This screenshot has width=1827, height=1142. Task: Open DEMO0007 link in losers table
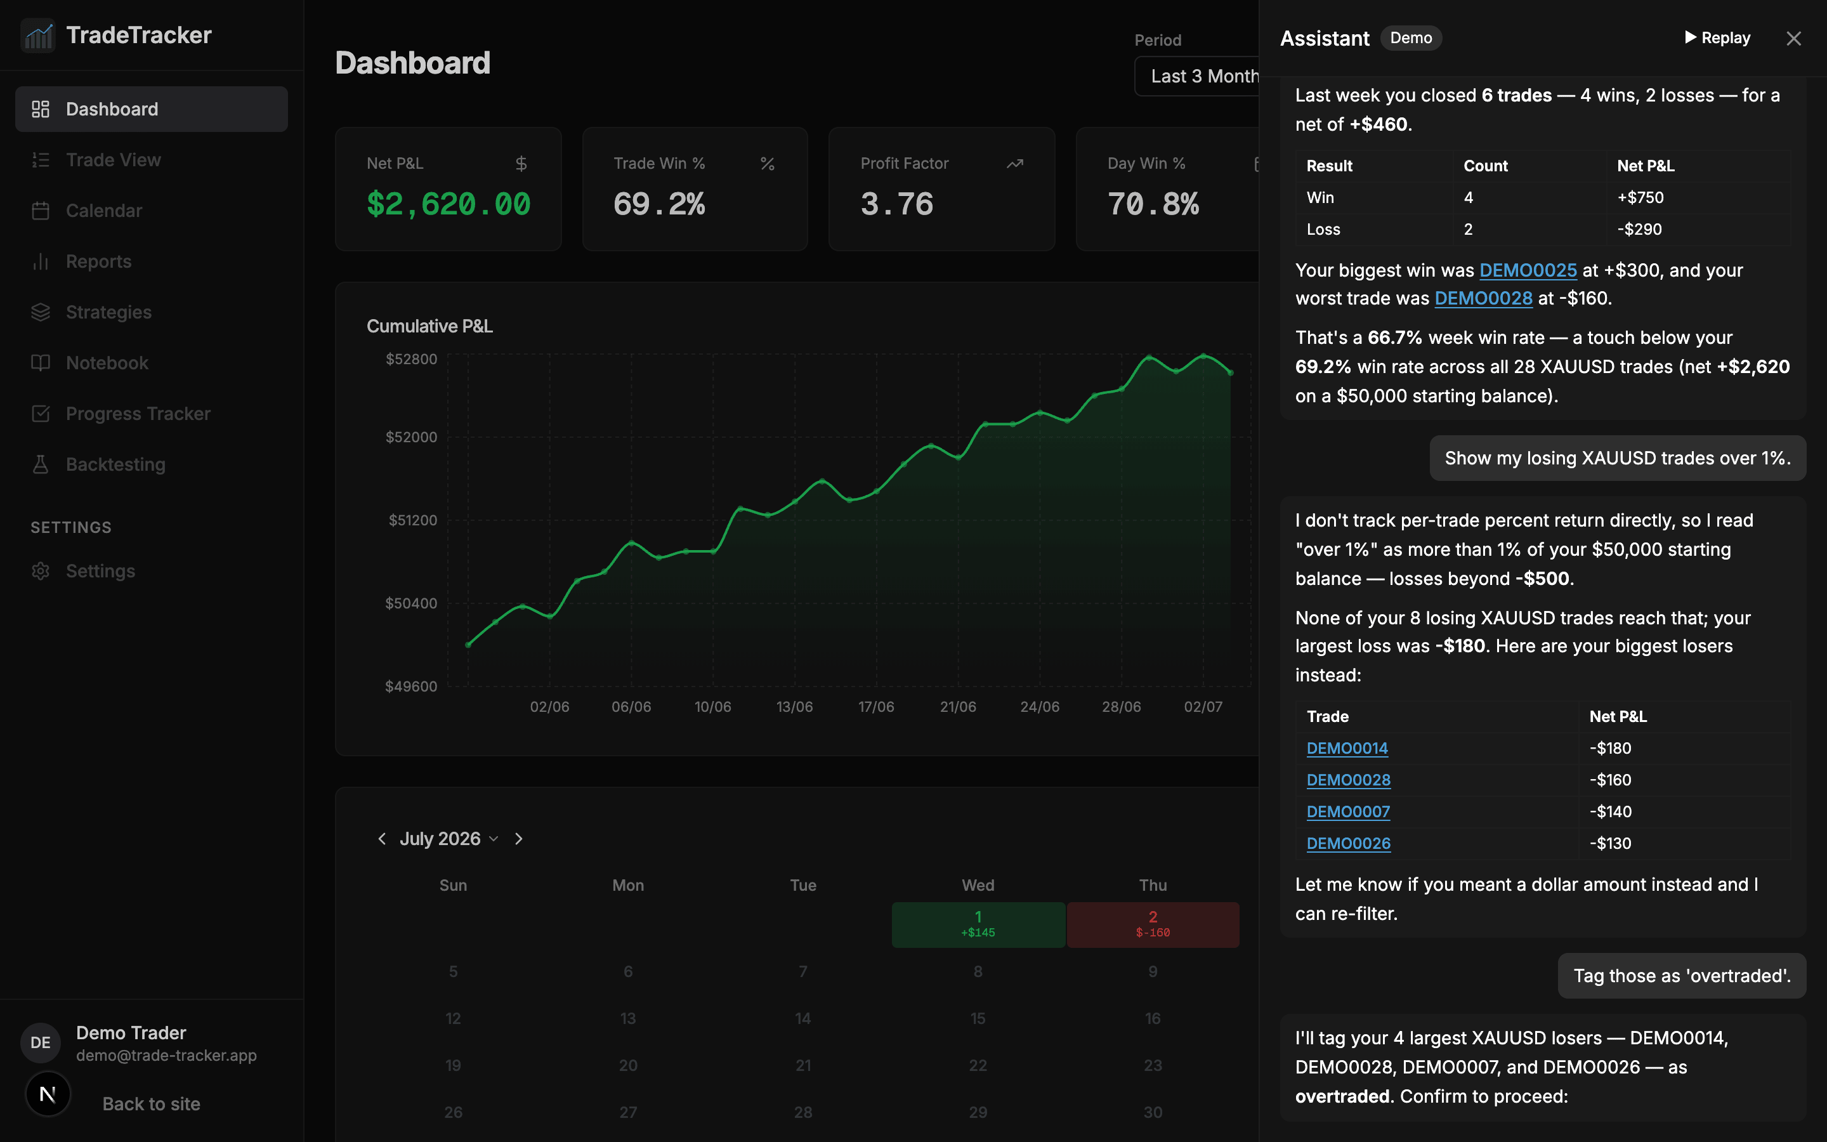pos(1348,812)
